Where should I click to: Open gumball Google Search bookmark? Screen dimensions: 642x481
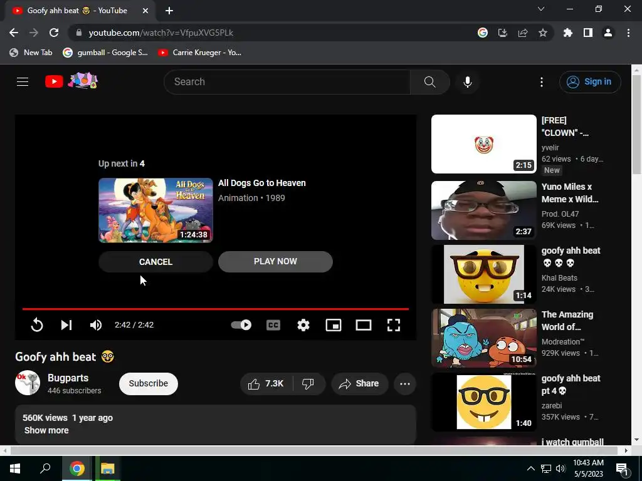(x=105, y=53)
